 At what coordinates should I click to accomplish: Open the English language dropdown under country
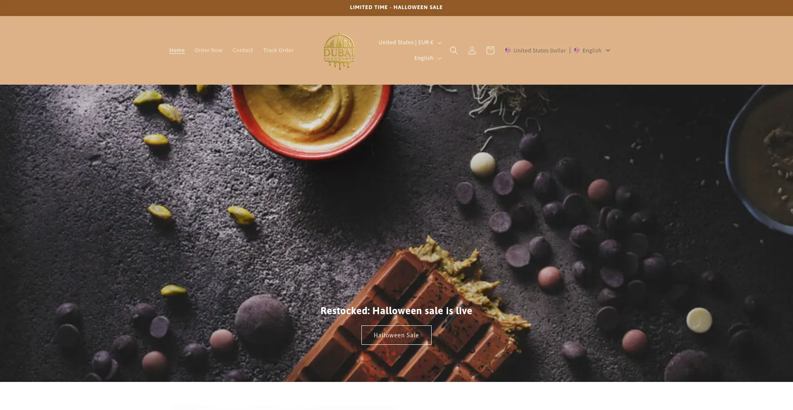pyautogui.click(x=427, y=58)
